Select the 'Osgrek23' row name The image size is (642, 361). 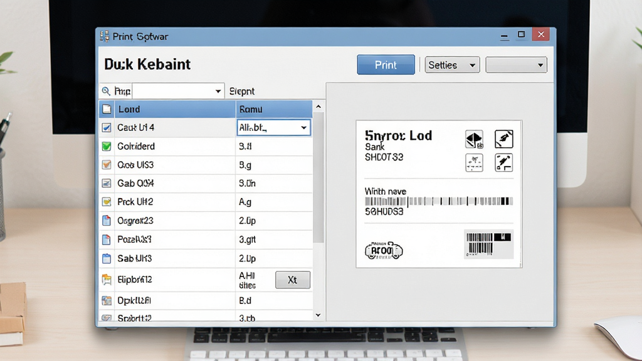pyautogui.click(x=135, y=221)
